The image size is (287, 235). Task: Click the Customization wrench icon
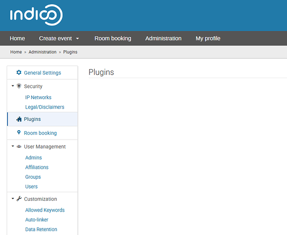19,199
